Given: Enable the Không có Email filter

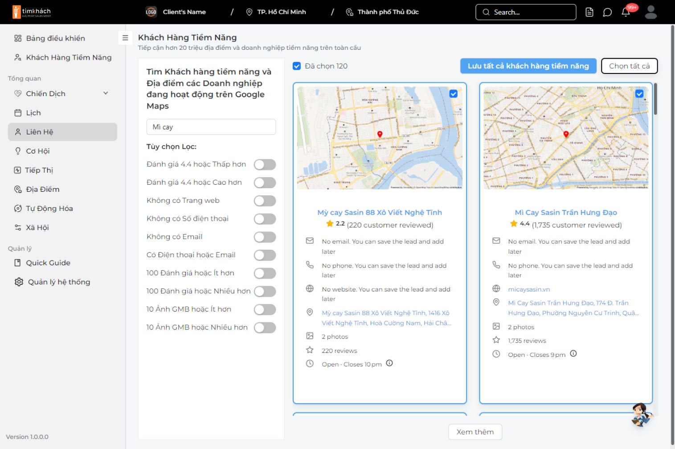Looking at the screenshot, I should coord(265,237).
